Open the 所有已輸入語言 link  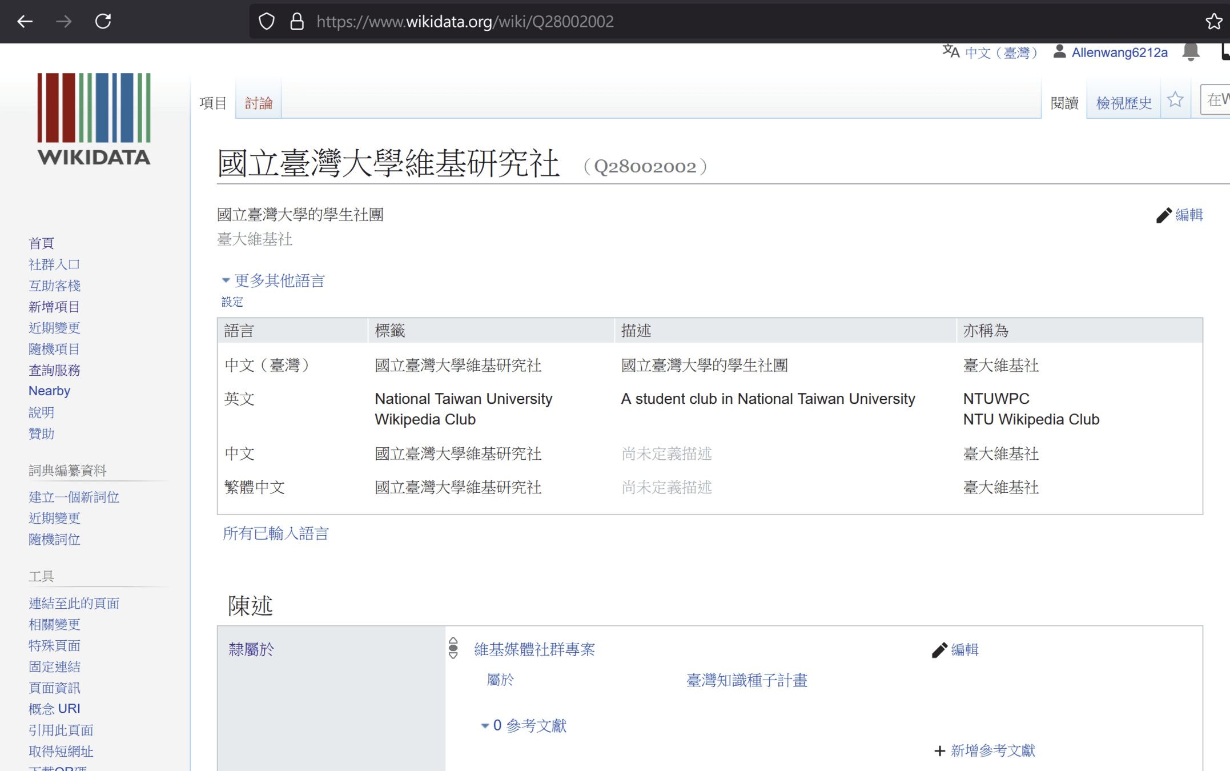276,533
